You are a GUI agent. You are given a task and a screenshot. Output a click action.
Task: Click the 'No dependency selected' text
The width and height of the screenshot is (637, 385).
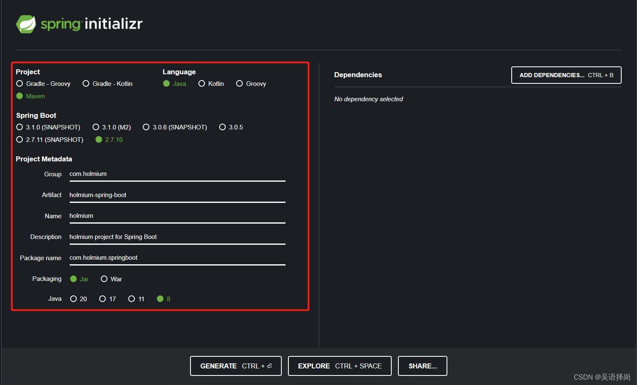[369, 99]
